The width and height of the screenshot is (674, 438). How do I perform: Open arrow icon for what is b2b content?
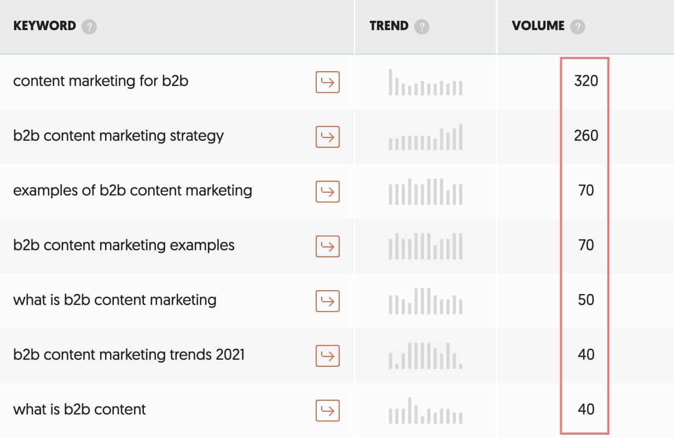click(328, 411)
